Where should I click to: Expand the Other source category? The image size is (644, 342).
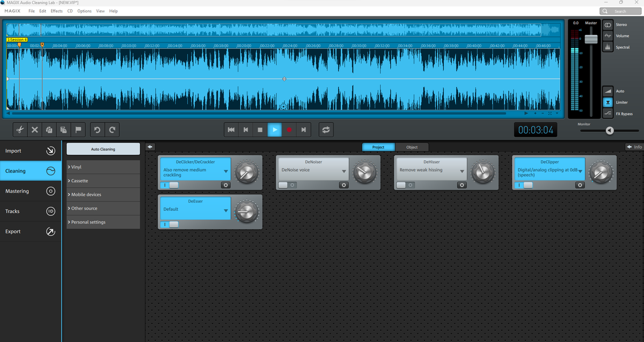point(103,209)
